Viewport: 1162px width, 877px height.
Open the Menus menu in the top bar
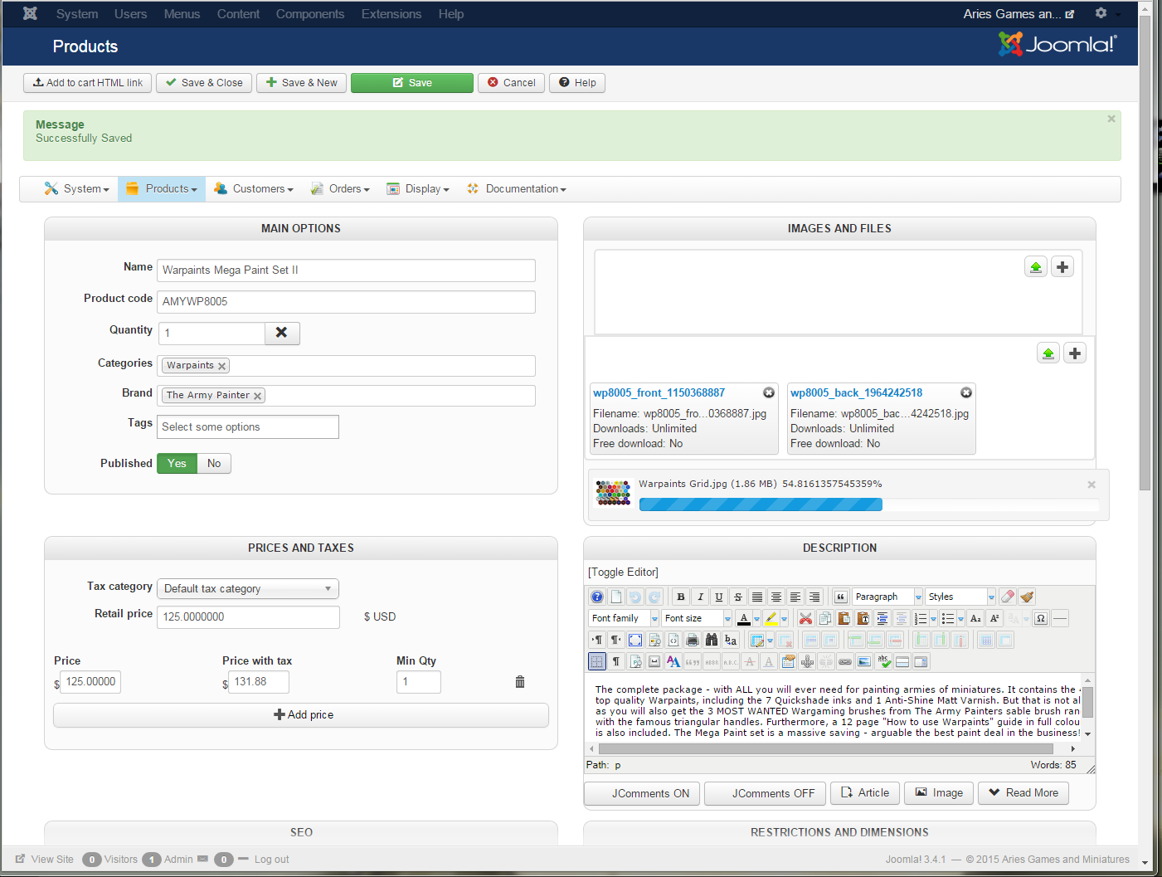[182, 14]
